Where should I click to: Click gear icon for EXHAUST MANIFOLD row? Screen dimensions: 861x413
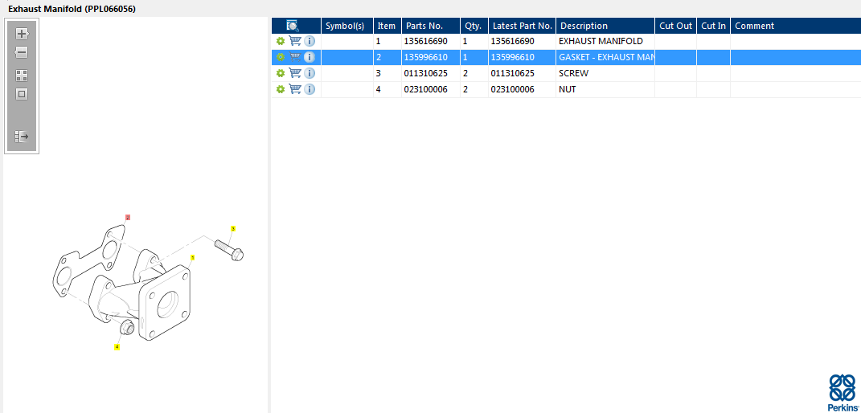(281, 41)
